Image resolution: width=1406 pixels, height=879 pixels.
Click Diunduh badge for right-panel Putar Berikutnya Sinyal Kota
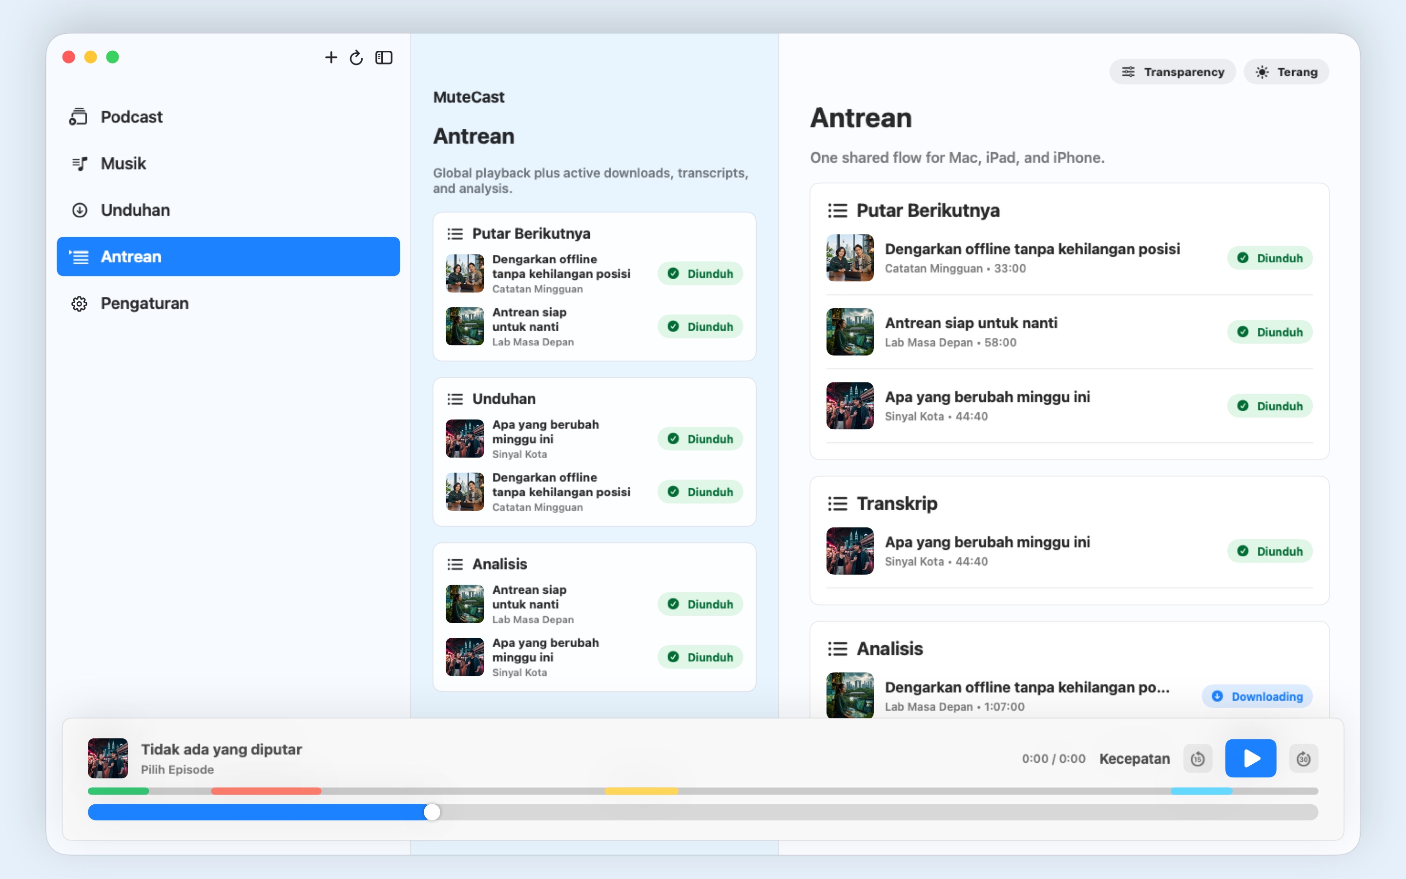pos(1270,405)
